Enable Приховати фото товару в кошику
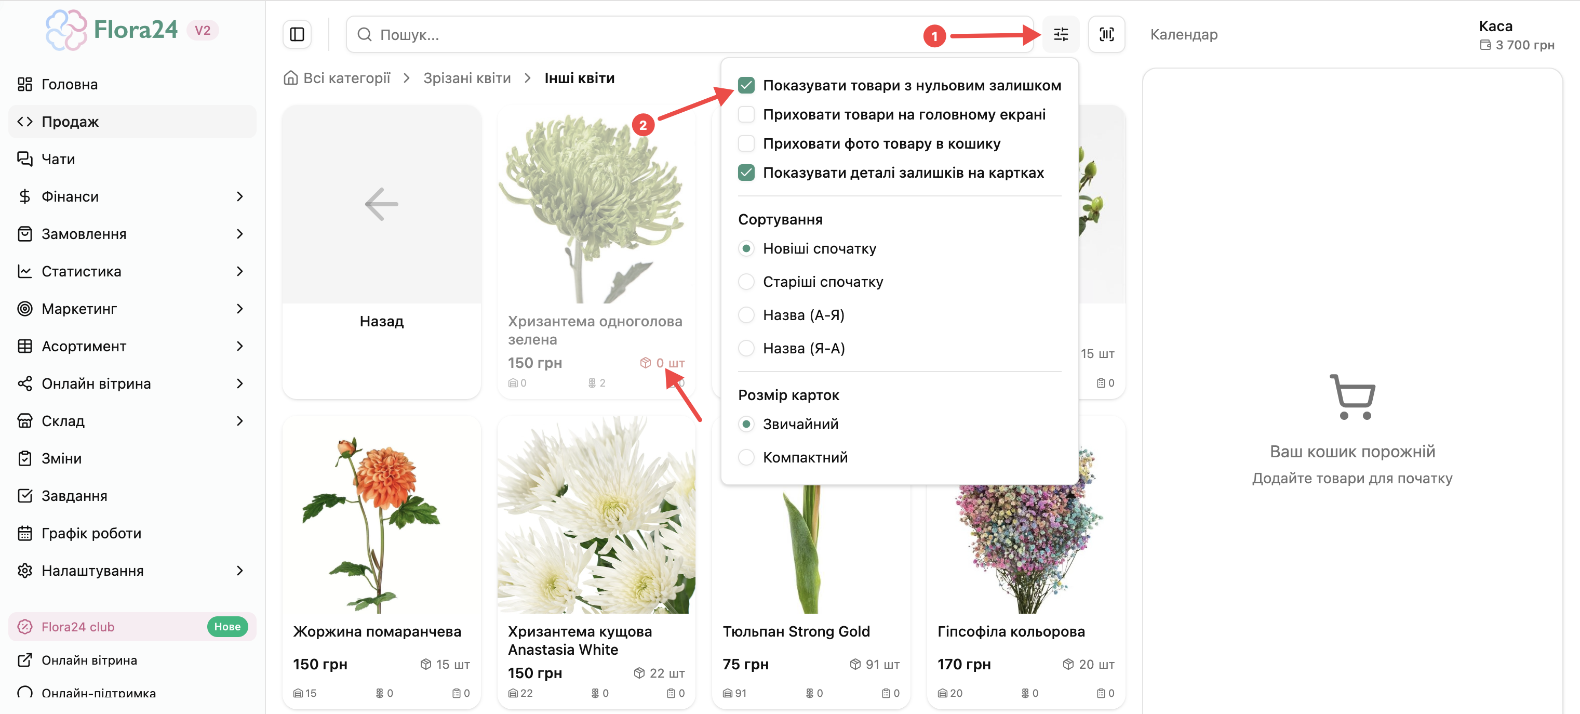The width and height of the screenshot is (1580, 714). (746, 143)
